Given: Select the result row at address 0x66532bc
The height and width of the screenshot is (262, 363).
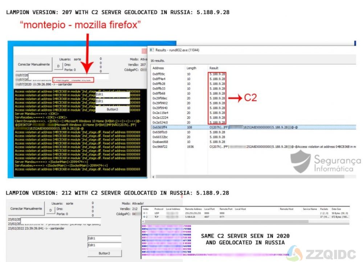Looking at the screenshot, I should click(253, 137).
